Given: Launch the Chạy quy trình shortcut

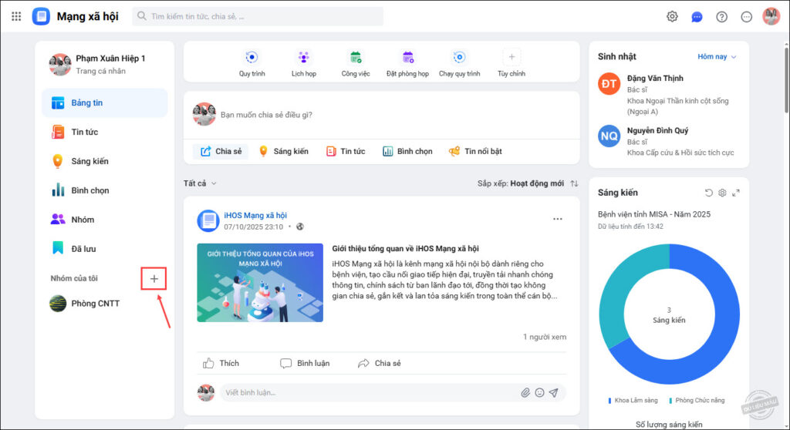Looking at the screenshot, I should [x=460, y=63].
